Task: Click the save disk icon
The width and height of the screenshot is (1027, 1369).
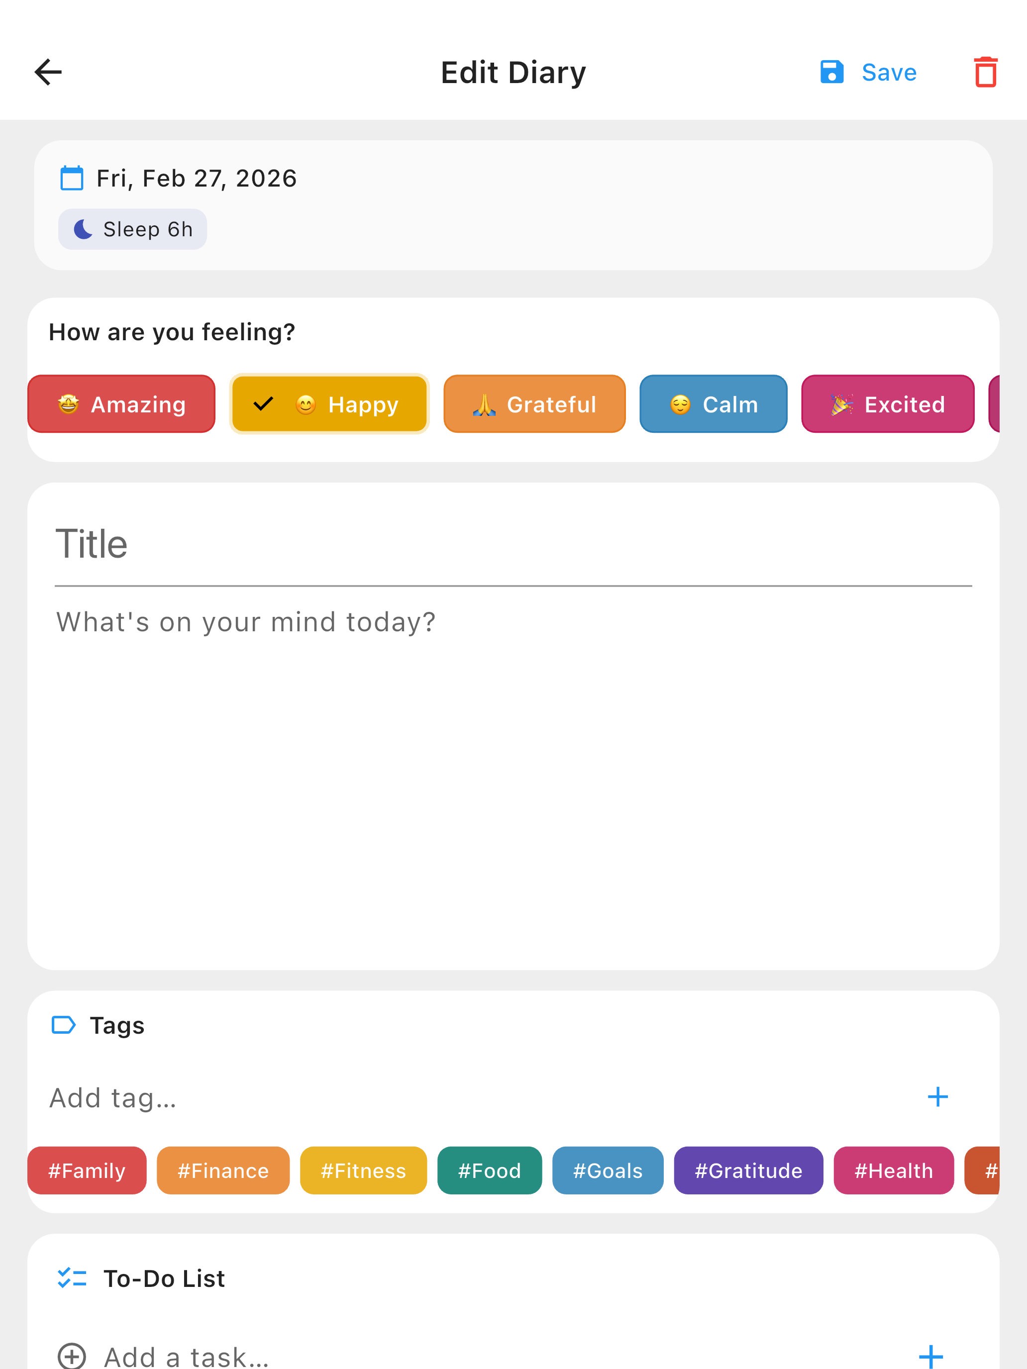Action: (831, 72)
